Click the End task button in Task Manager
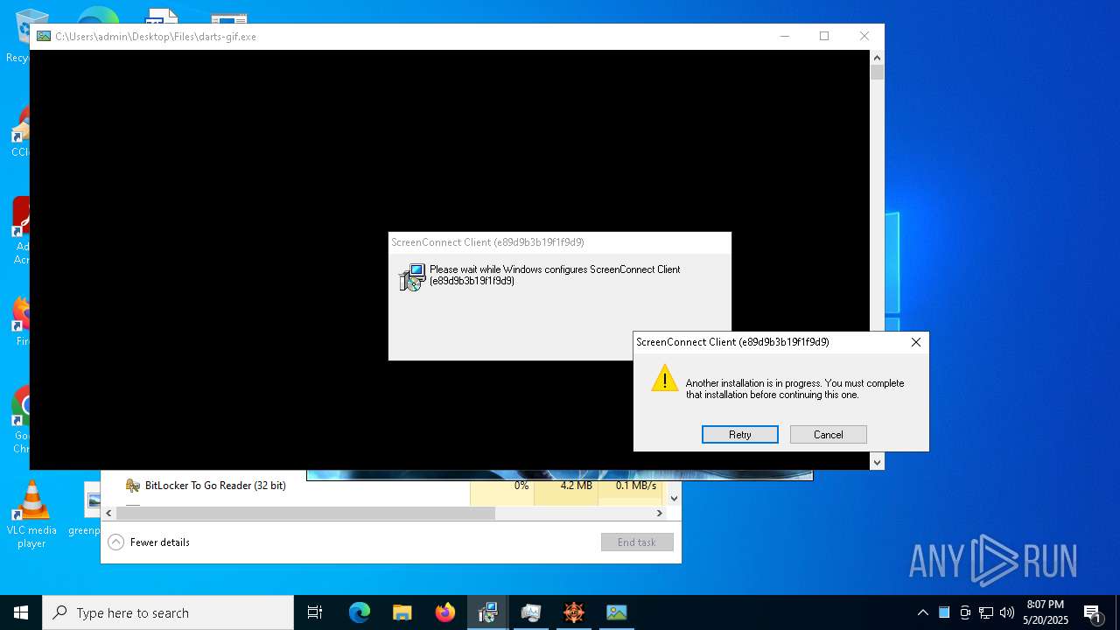The image size is (1120, 630). pyautogui.click(x=637, y=542)
